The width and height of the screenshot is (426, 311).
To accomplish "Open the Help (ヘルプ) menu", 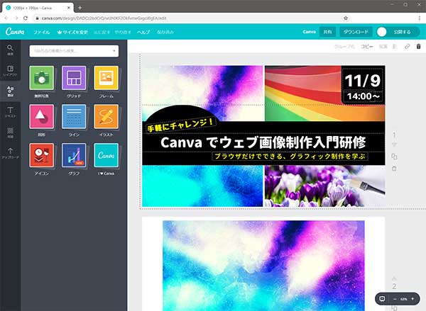I will pos(143,32).
